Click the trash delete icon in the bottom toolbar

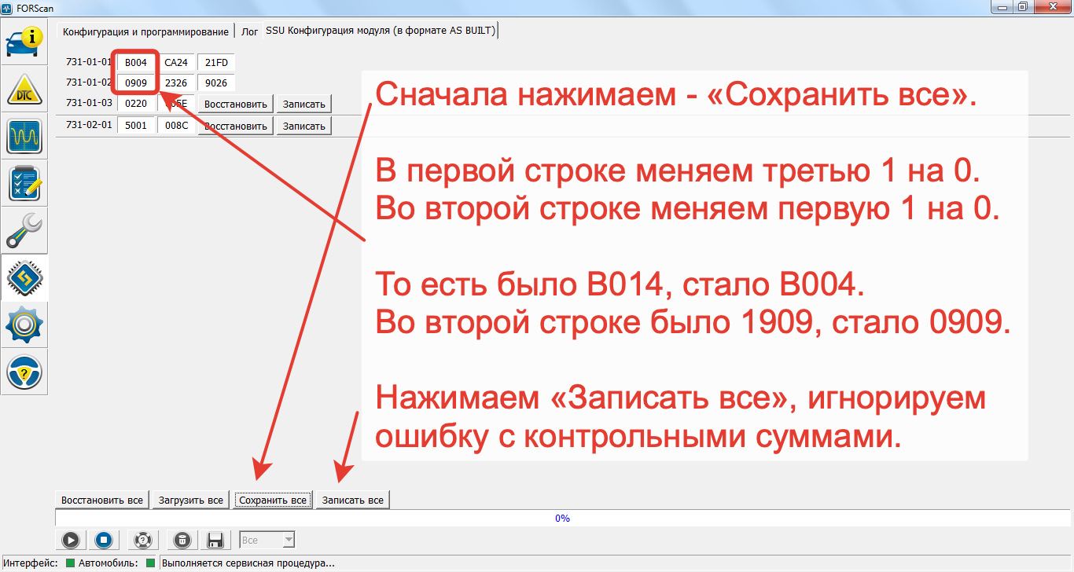click(182, 540)
